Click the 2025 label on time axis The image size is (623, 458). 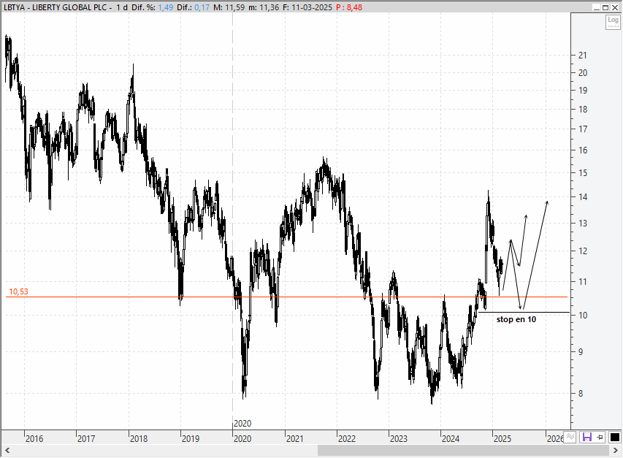[502, 438]
